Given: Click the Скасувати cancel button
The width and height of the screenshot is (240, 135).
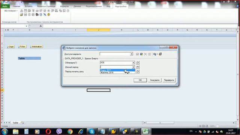Looking at the screenshot, I should click(154, 80).
